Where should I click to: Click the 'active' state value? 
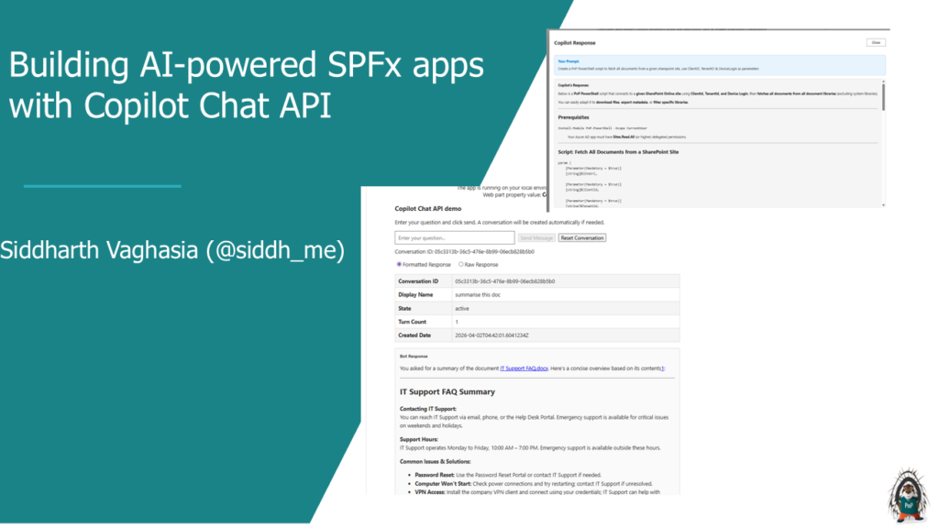pyautogui.click(x=462, y=308)
